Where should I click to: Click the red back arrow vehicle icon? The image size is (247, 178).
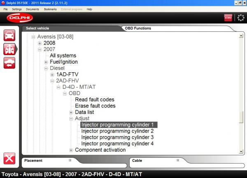coord(9,62)
